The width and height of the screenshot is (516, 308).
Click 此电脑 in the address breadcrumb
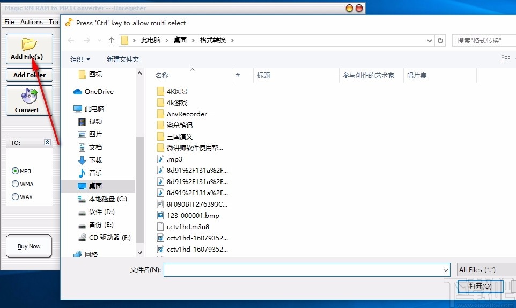click(x=150, y=40)
